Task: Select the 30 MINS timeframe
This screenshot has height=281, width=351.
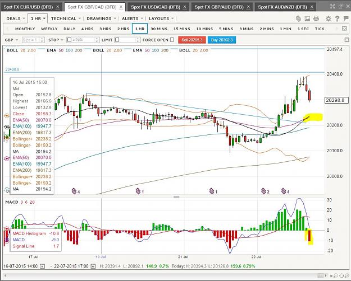Action: tap(159, 29)
